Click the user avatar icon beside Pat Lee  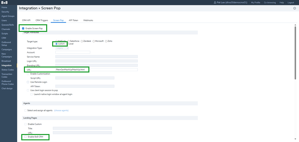tap(215, 2)
